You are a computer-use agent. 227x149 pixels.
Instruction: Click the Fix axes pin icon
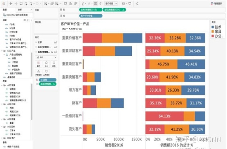(101, 4)
